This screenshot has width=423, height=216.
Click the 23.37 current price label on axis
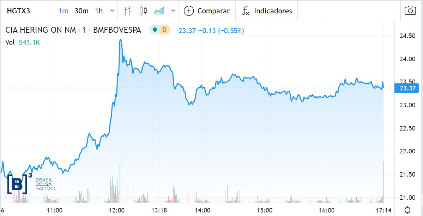pos(407,89)
